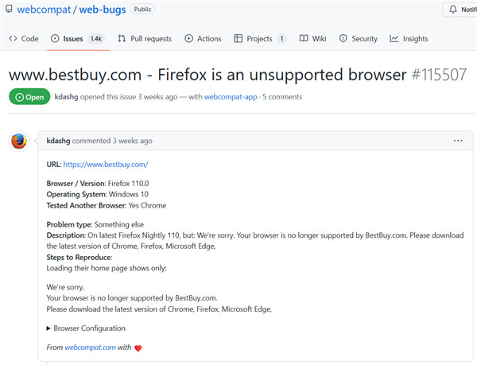
Task: Open the Actions tab
Action: click(x=203, y=39)
